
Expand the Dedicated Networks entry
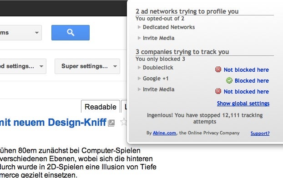[x=166, y=27]
